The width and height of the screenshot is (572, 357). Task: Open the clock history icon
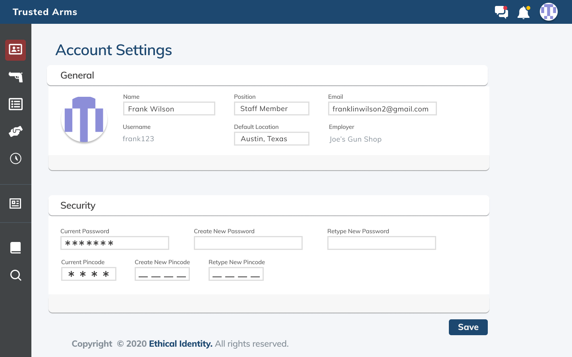[x=16, y=159]
